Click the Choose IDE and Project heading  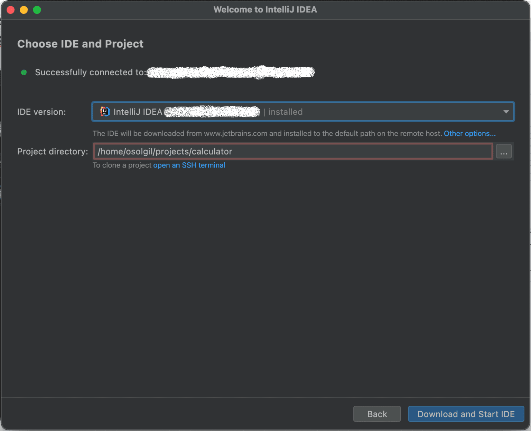click(x=80, y=44)
